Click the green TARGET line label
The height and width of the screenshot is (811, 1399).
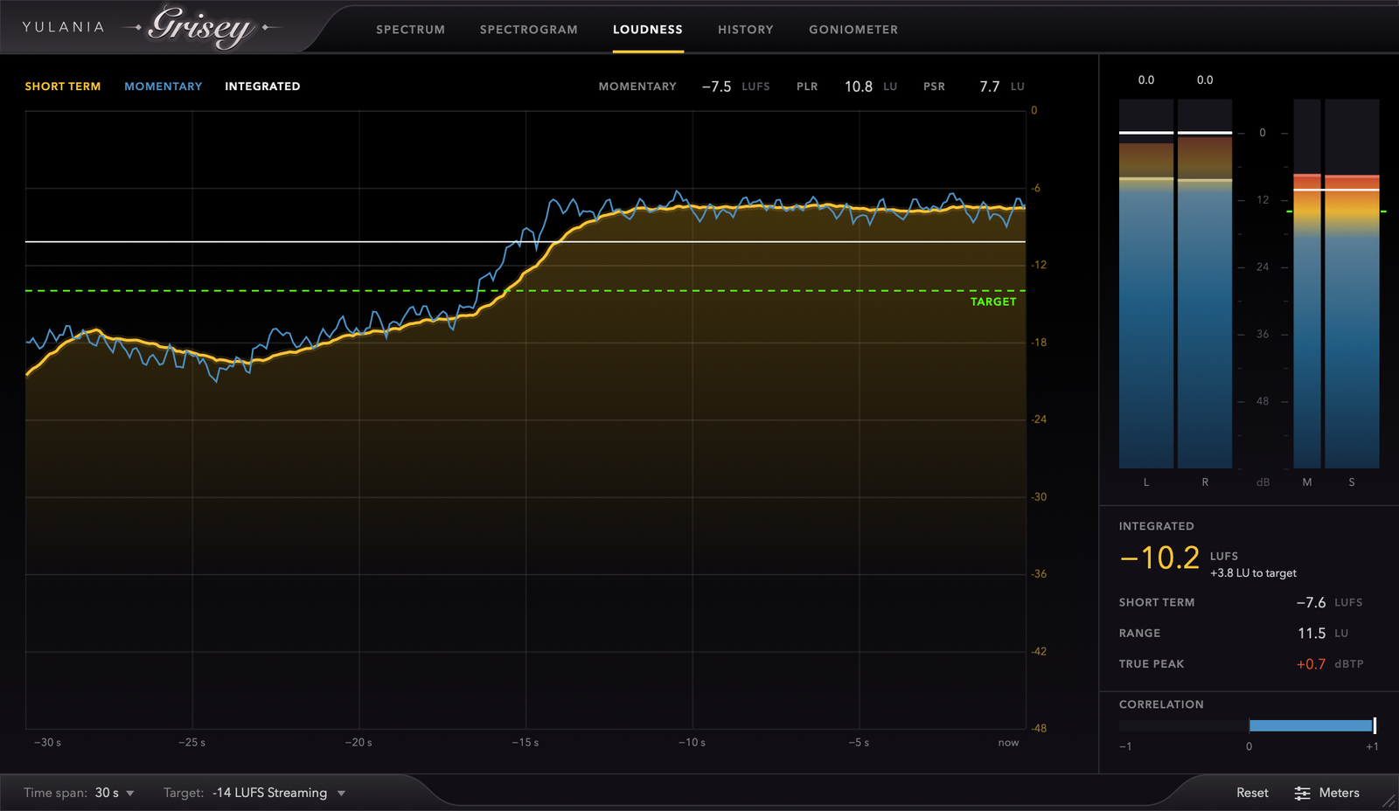pos(993,302)
